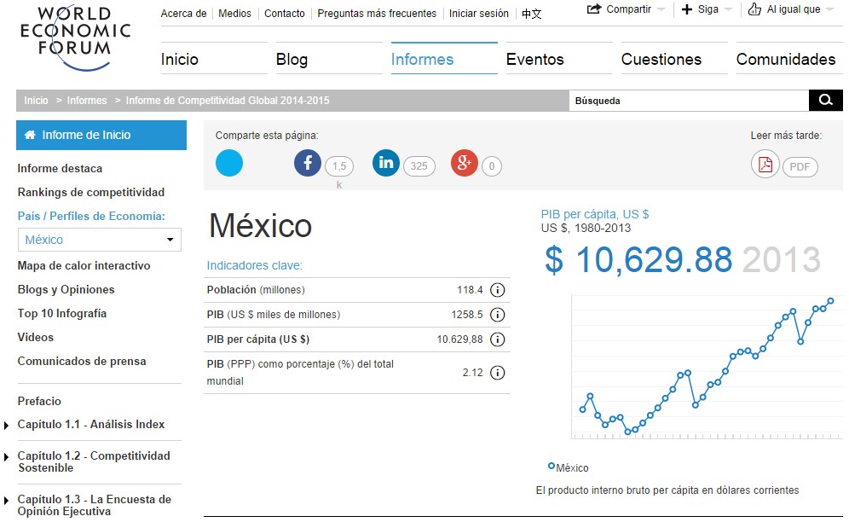Open Mapa de calor interactivo link

click(x=84, y=265)
